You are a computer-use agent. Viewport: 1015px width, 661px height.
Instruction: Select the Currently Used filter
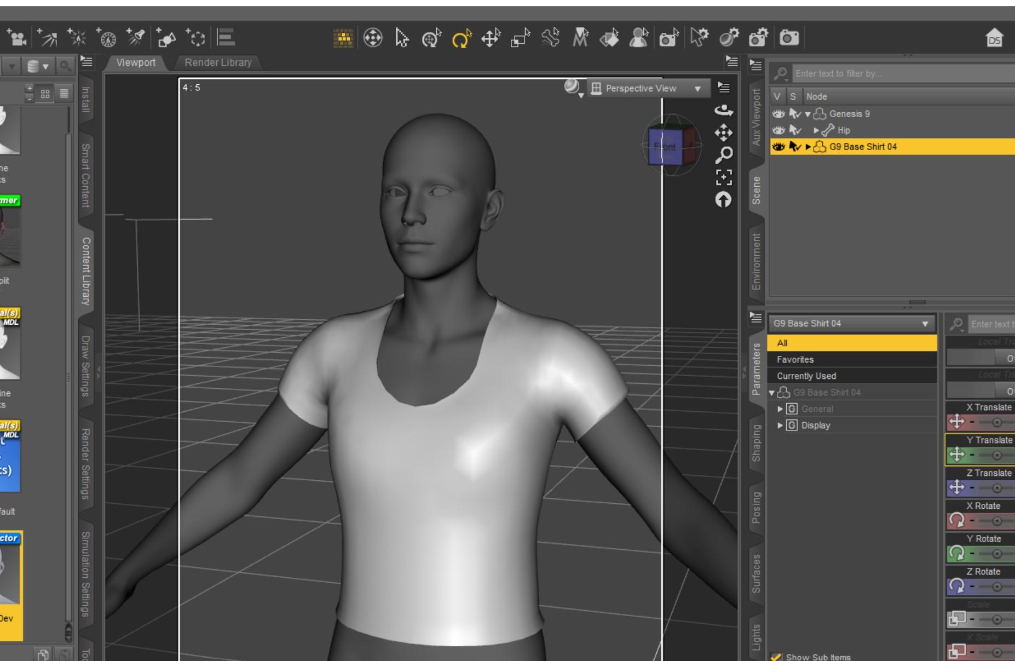(852, 376)
